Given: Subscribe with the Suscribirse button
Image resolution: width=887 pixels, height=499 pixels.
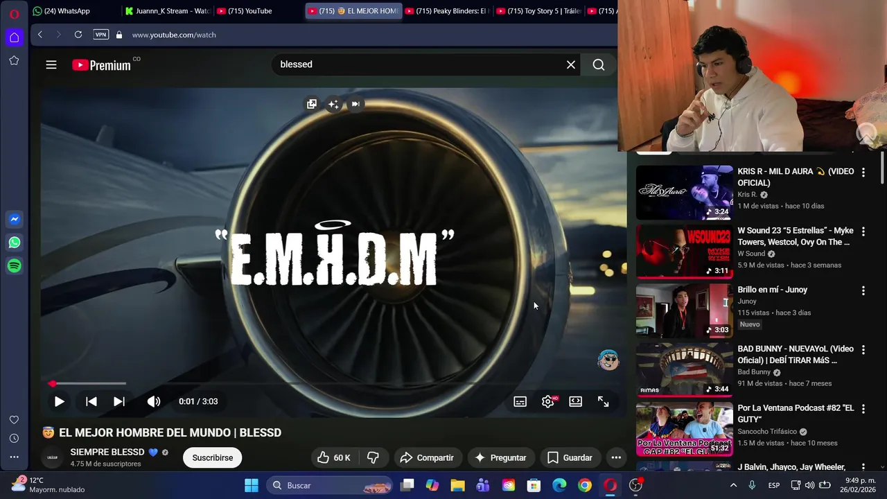Looking at the screenshot, I should click(212, 457).
